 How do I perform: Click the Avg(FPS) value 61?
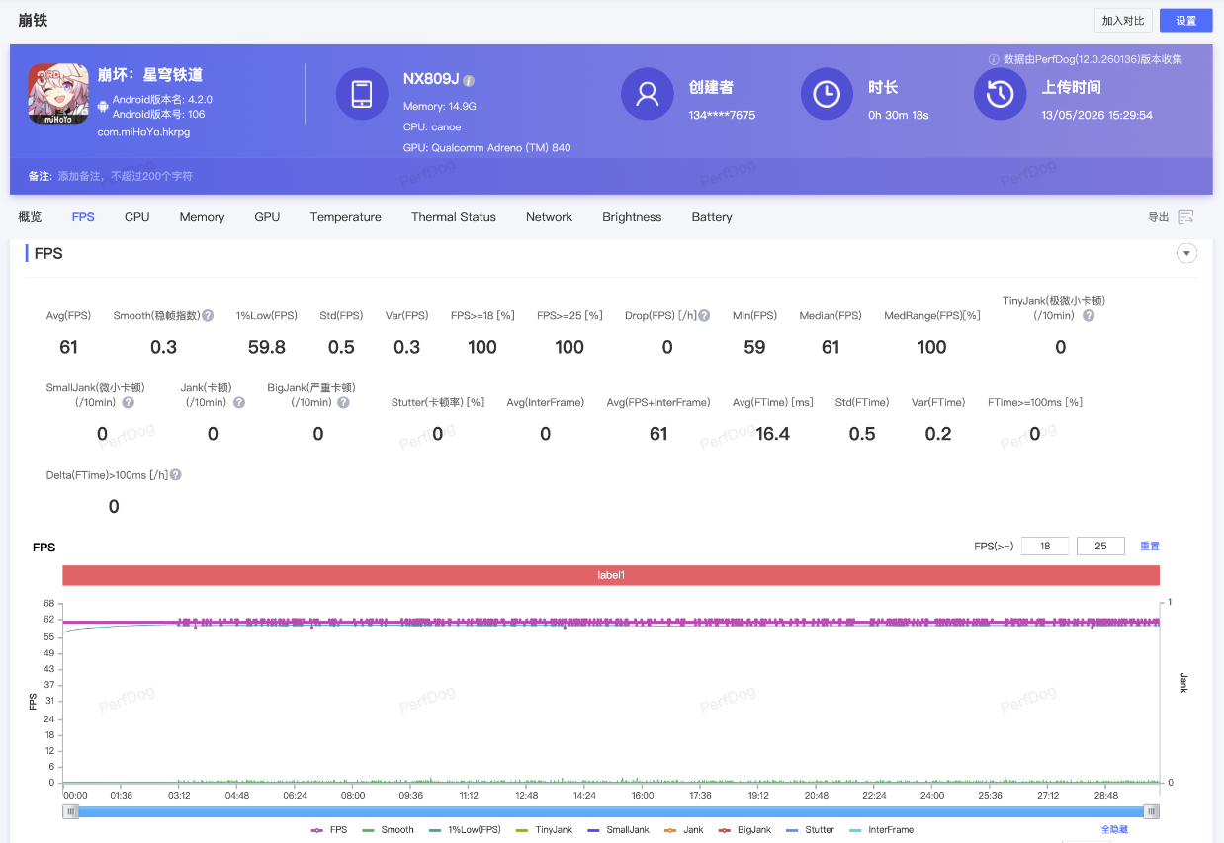pyautogui.click(x=68, y=347)
